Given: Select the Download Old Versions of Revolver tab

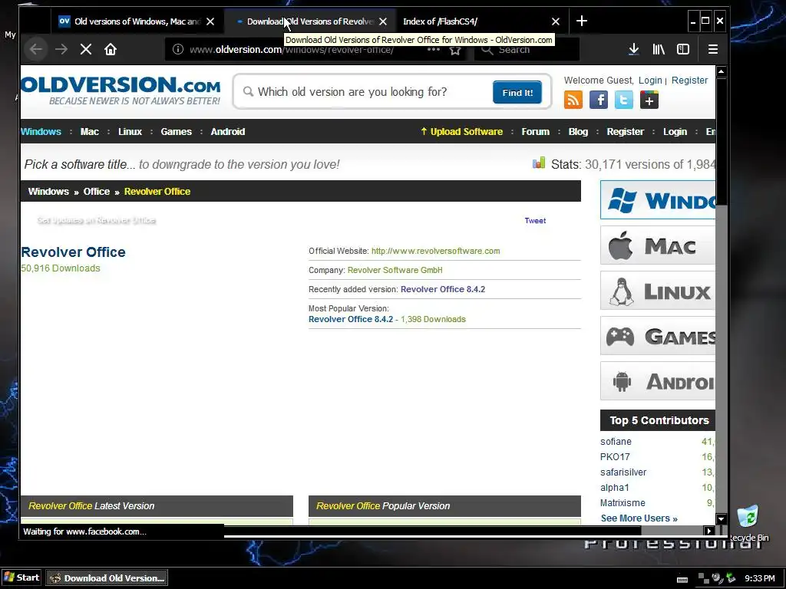Looking at the screenshot, I should 310,21.
